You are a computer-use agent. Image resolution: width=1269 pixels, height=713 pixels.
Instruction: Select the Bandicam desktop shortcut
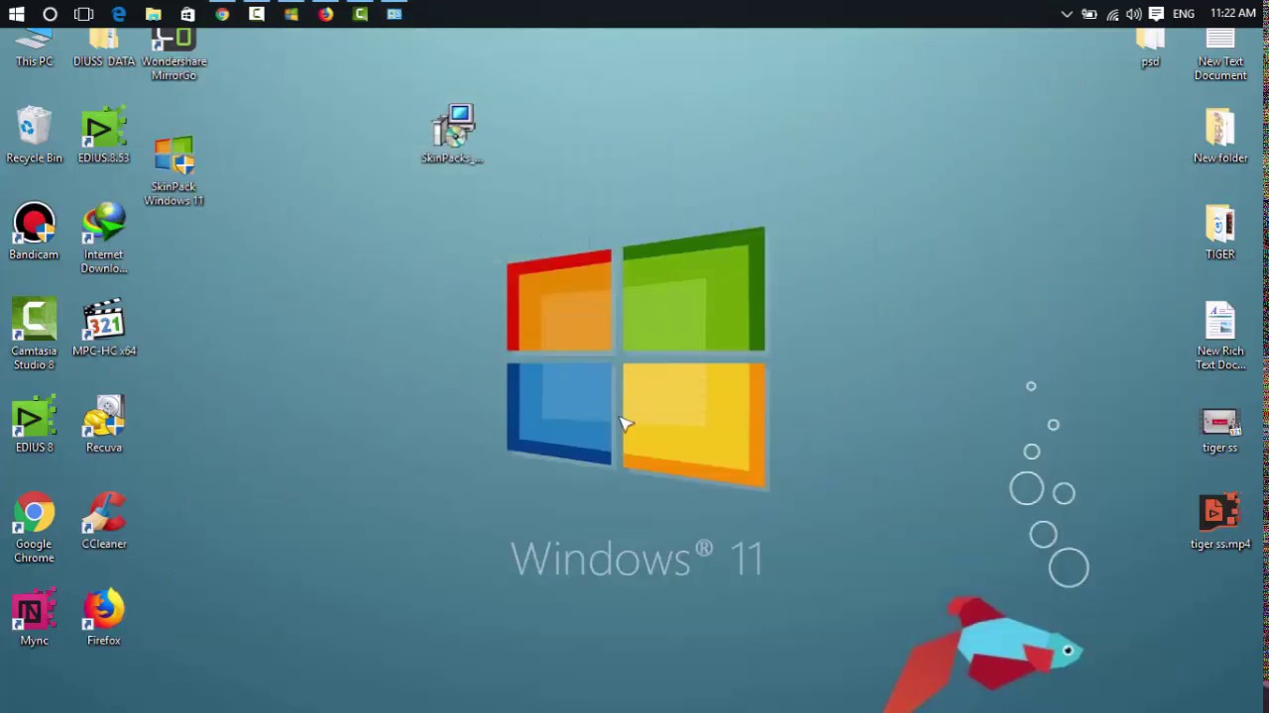click(34, 233)
